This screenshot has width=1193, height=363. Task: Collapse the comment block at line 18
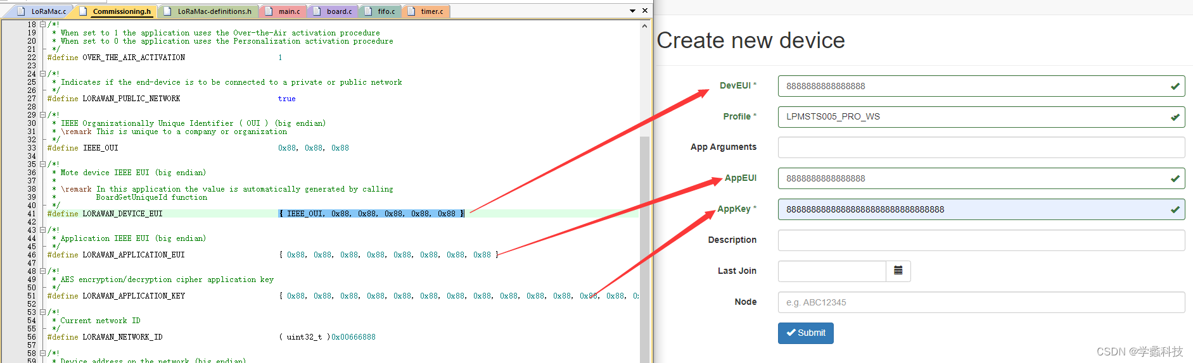(x=43, y=25)
